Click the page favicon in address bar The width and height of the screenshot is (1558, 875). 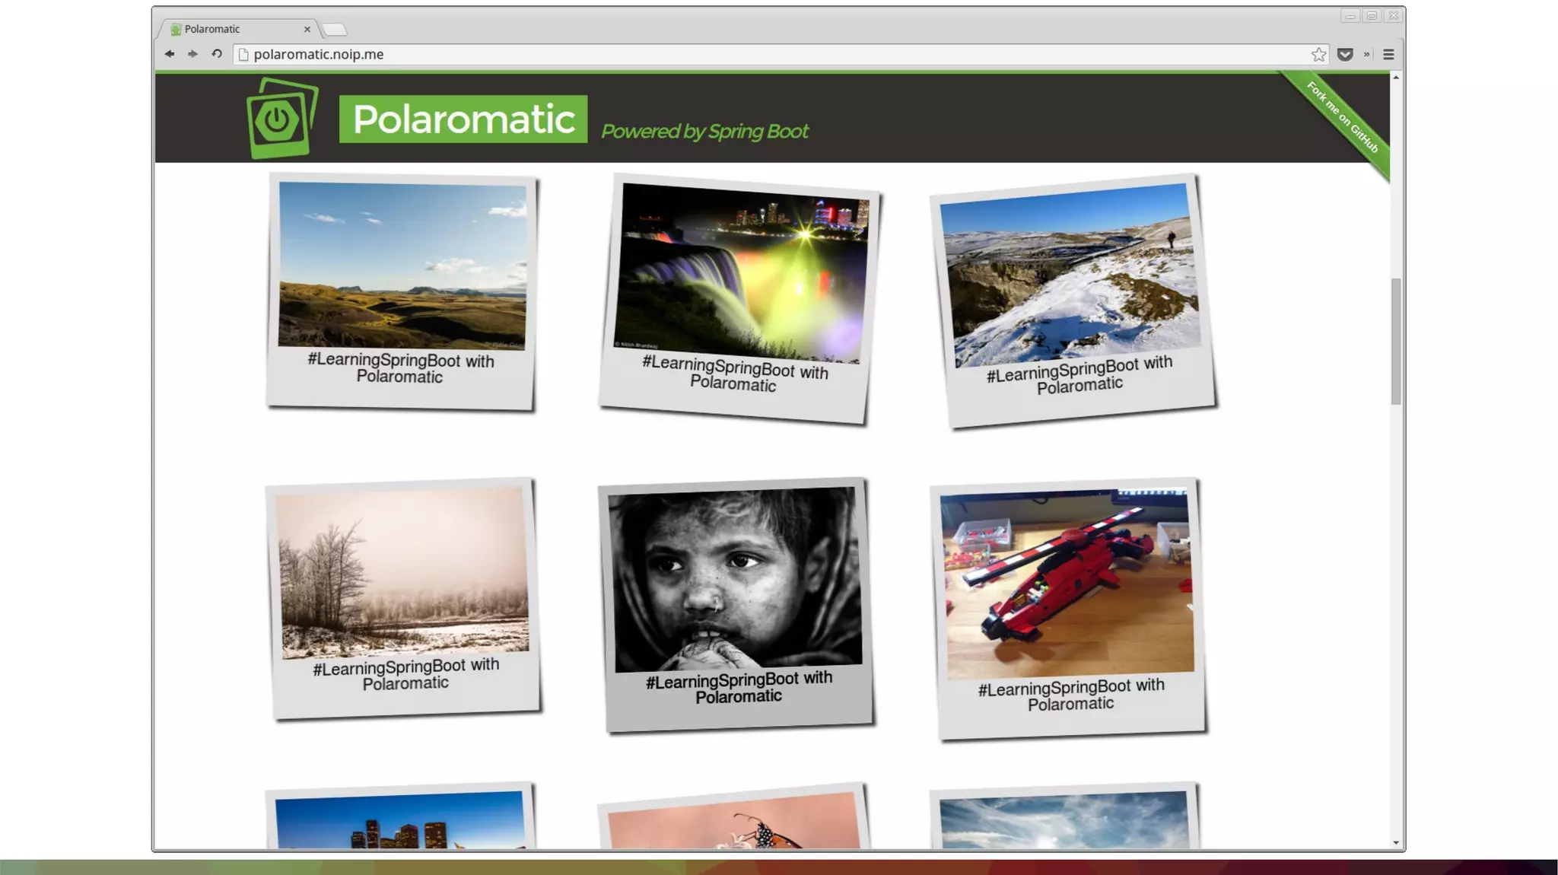coord(243,55)
